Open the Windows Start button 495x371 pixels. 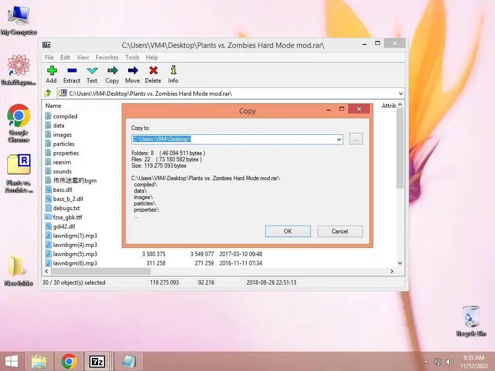pos(12,361)
